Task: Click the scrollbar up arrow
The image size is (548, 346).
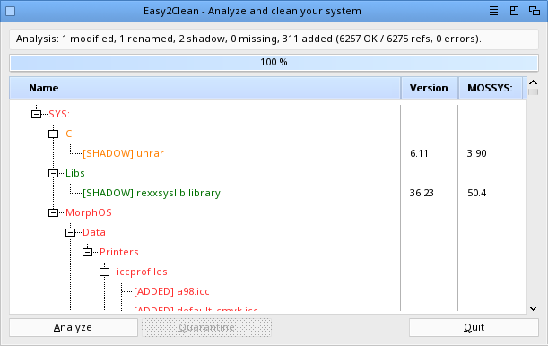Action: click(x=533, y=82)
